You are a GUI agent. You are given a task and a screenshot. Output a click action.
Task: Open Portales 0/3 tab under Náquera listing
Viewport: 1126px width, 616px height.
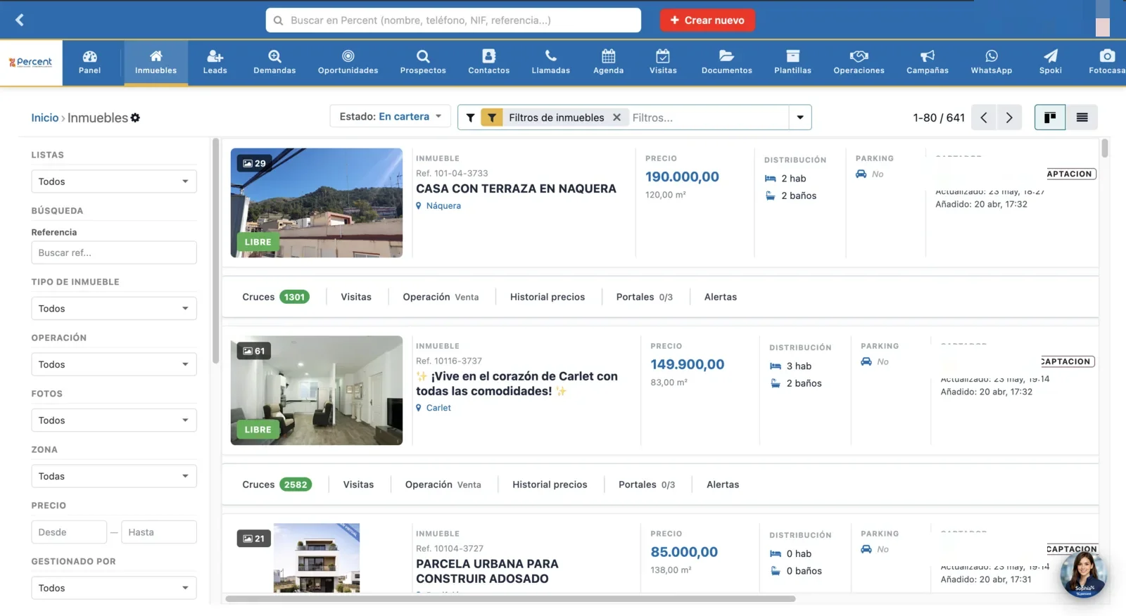(645, 297)
